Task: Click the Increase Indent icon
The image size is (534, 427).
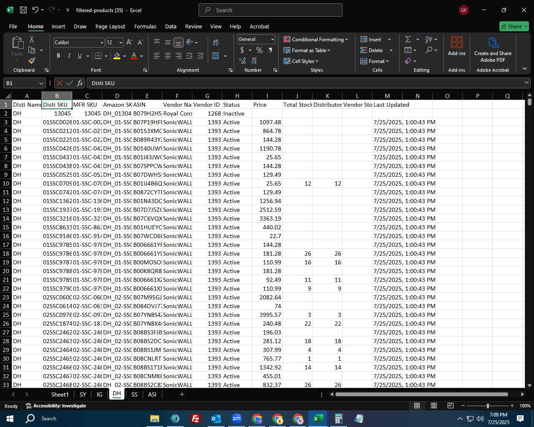Action: pos(200,56)
